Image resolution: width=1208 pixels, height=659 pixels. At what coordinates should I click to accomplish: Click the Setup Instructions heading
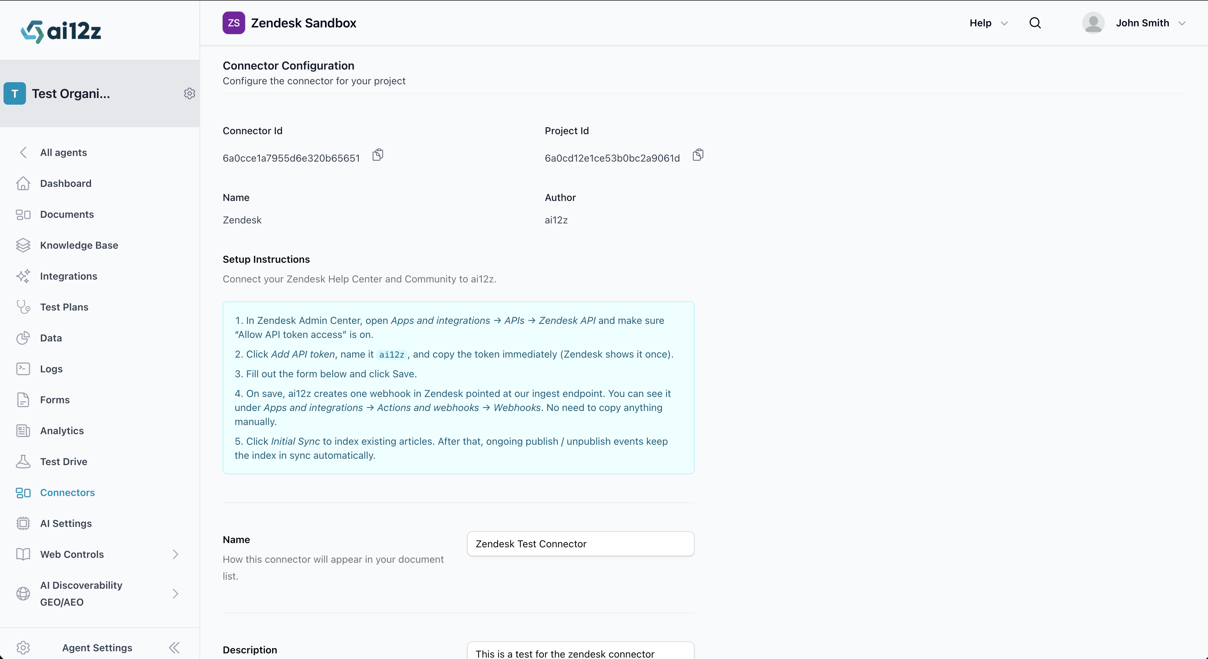point(267,259)
